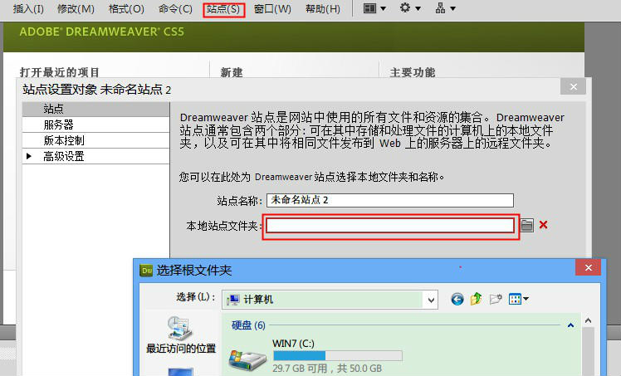Select 高级设置 category label
621x376 pixels.
click(64, 156)
